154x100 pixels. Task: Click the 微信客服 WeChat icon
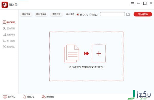(44, 97)
